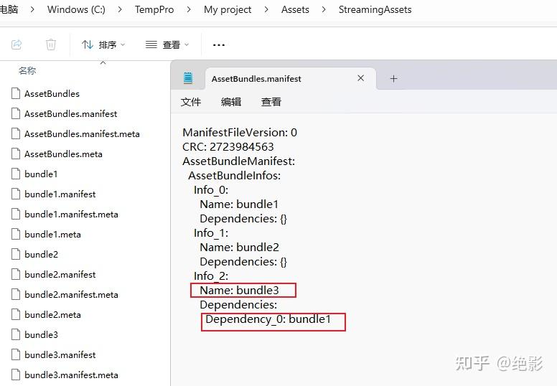Open the 文件 menu in Notepad
This screenshot has height=386, width=557.
(x=191, y=102)
